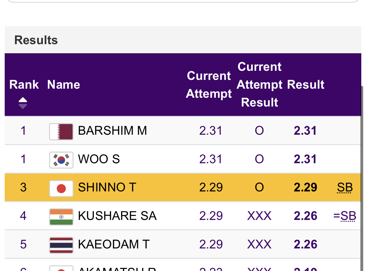Sort ascending using Rank up arrow

click(23, 100)
